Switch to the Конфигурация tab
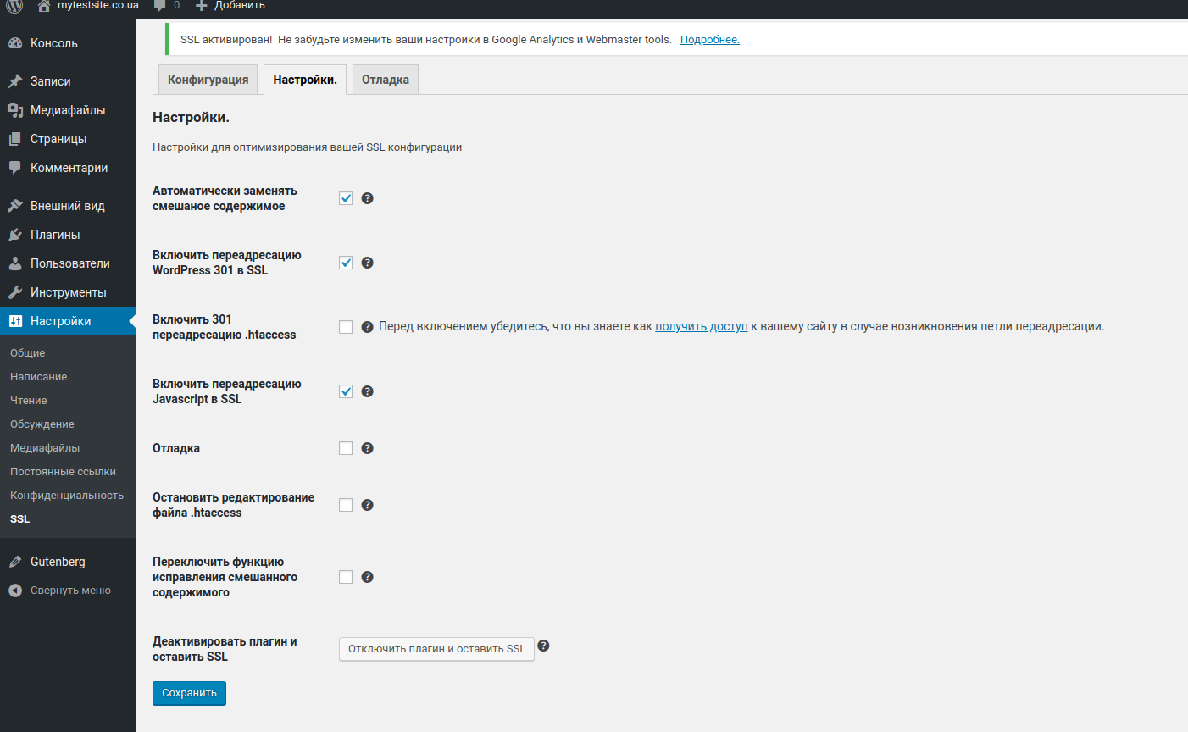Viewport: 1188px width, 732px height. 208,80
